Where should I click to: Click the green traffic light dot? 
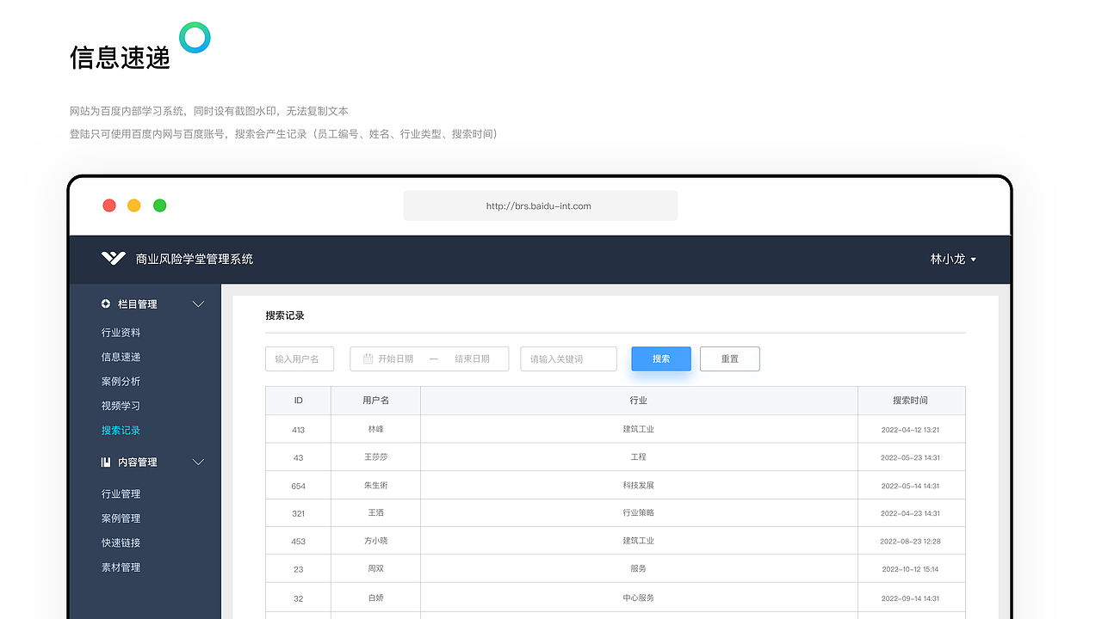159,205
